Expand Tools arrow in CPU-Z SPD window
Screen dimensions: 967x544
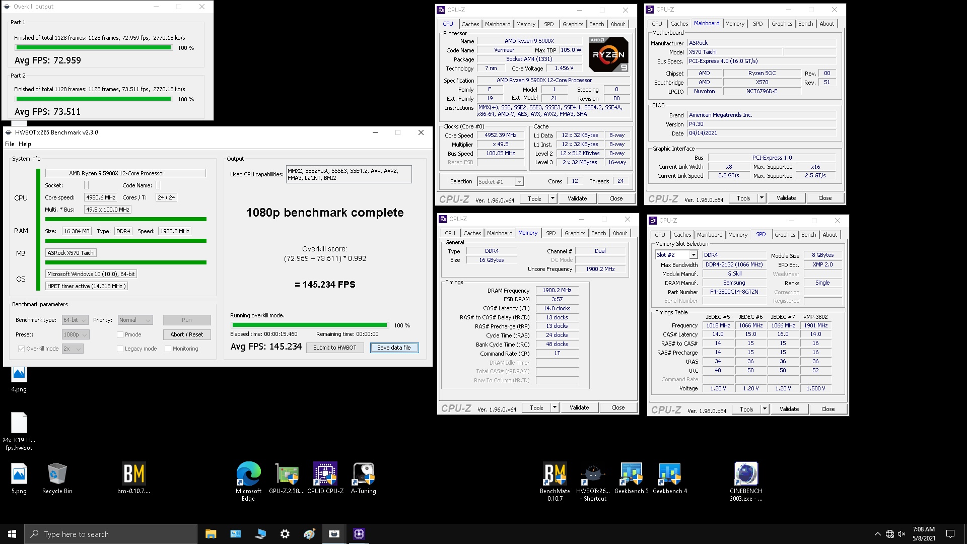[x=765, y=409]
